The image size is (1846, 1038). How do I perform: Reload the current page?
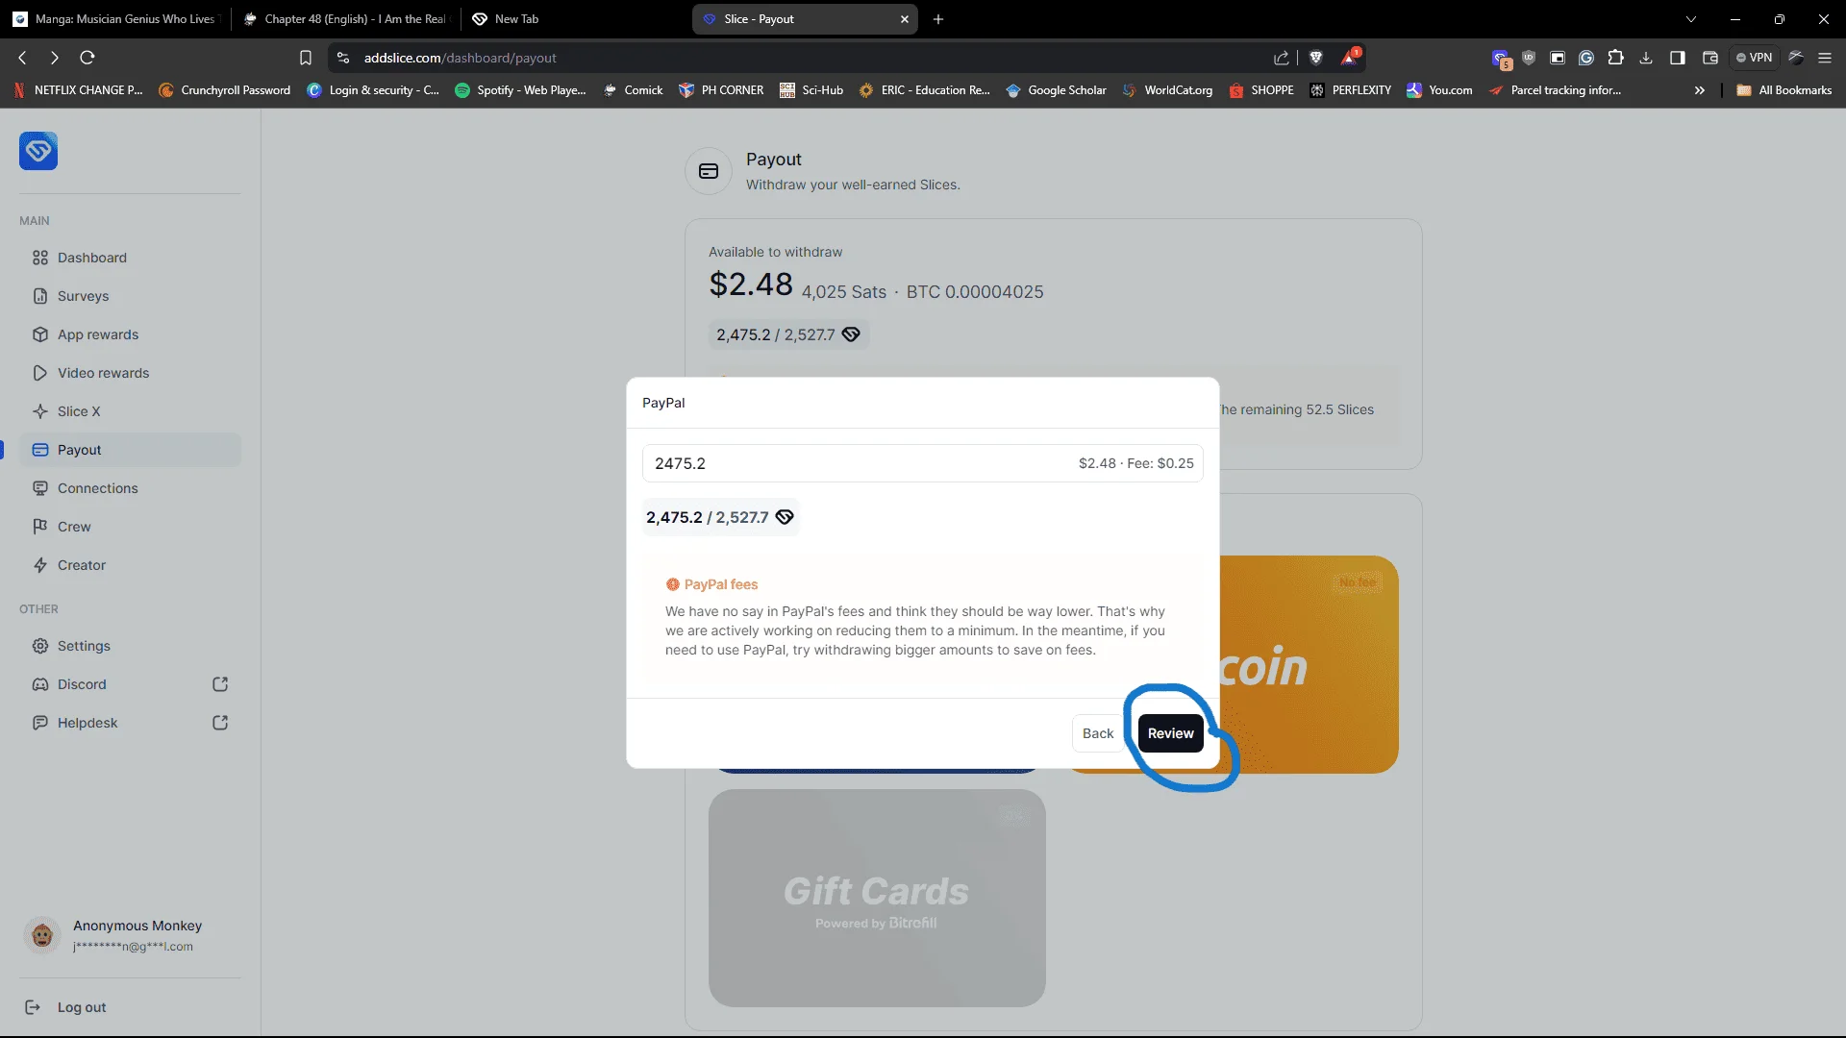tap(87, 58)
